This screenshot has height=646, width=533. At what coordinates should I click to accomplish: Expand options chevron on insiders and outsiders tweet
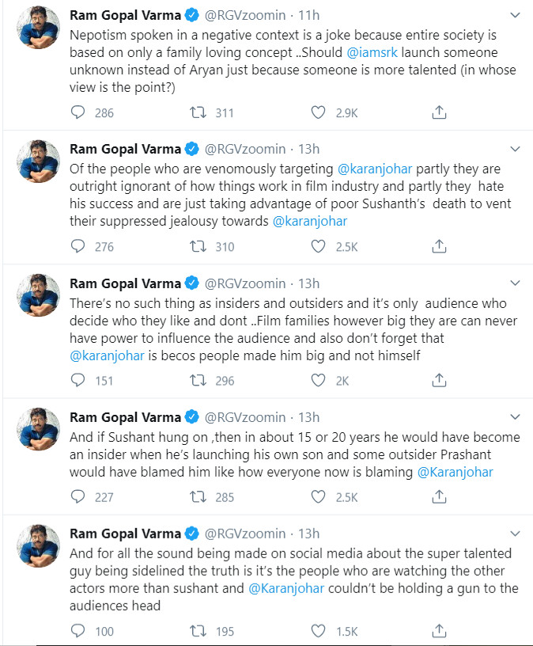[x=515, y=283]
